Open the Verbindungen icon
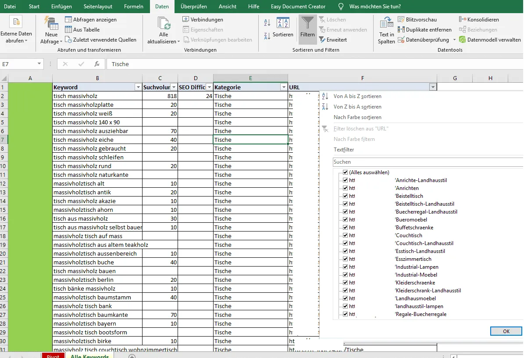Image resolution: width=524 pixels, height=358 pixels. 186,19
